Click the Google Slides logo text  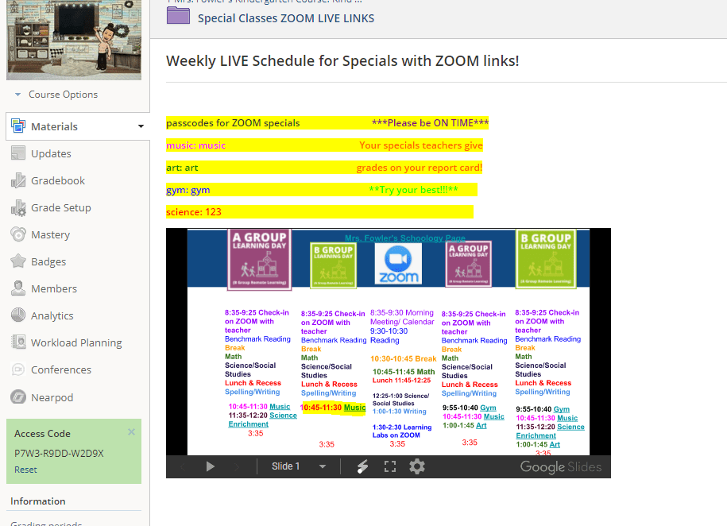(561, 466)
